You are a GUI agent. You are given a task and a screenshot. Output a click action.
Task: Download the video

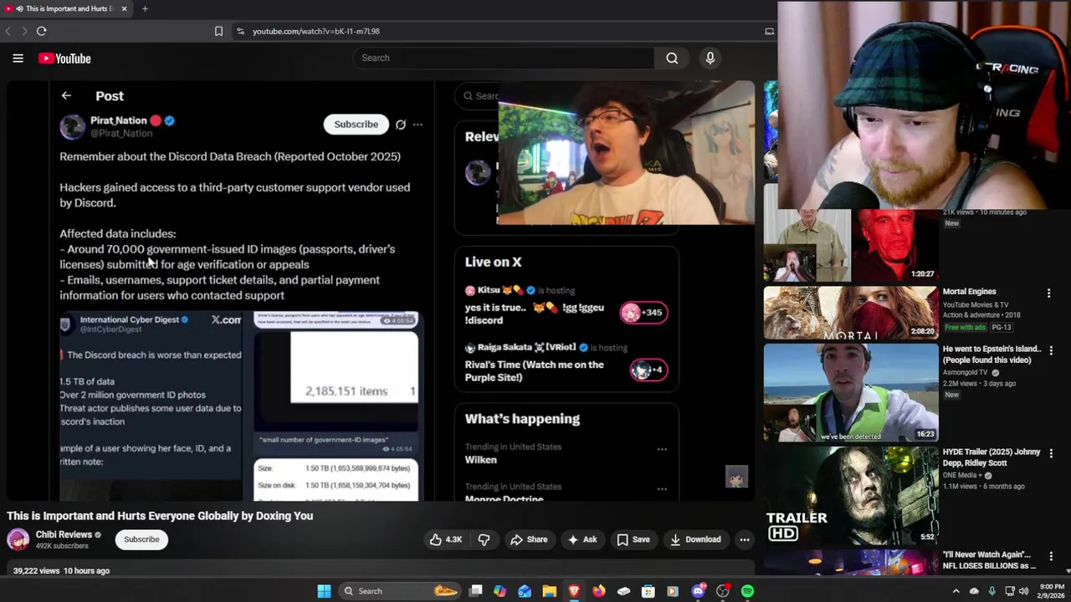pyautogui.click(x=695, y=539)
